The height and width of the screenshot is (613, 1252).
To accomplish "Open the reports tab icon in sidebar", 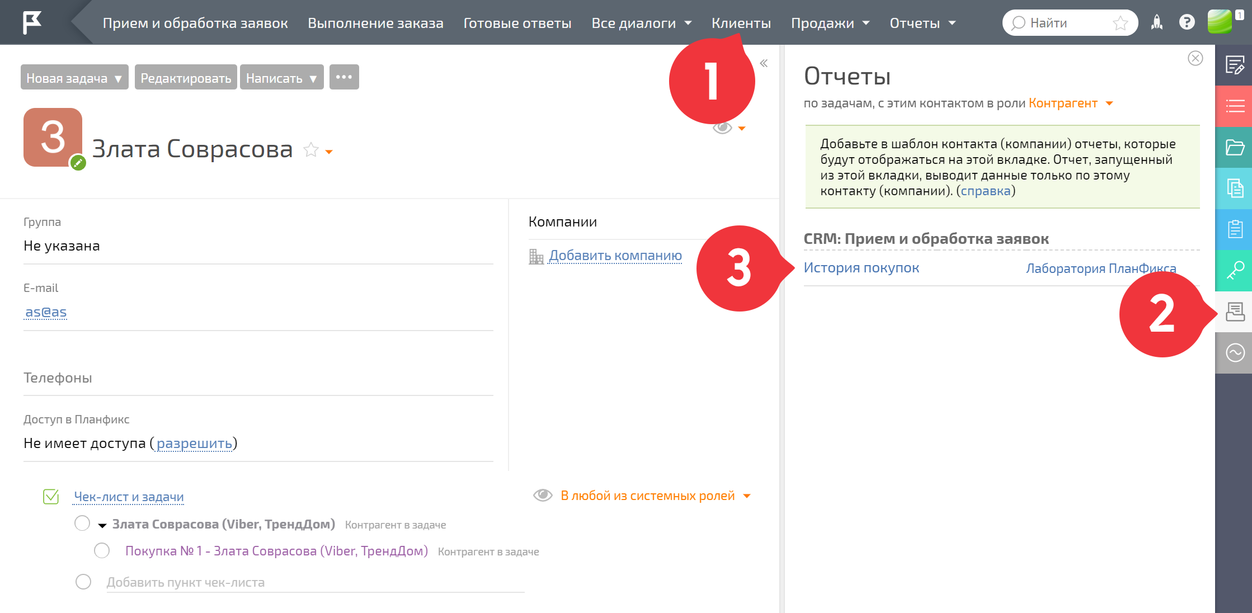I will click(1235, 312).
